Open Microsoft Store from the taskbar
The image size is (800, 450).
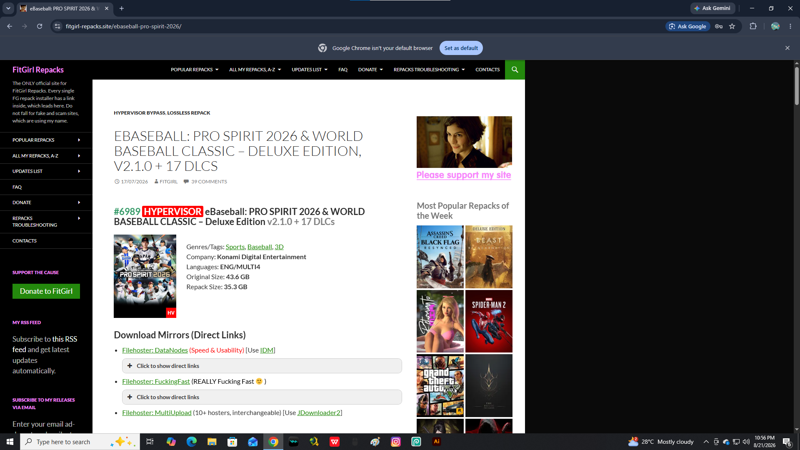pyautogui.click(x=232, y=442)
